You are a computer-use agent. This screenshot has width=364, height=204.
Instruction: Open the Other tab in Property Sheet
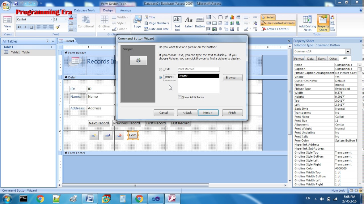pos(333,59)
